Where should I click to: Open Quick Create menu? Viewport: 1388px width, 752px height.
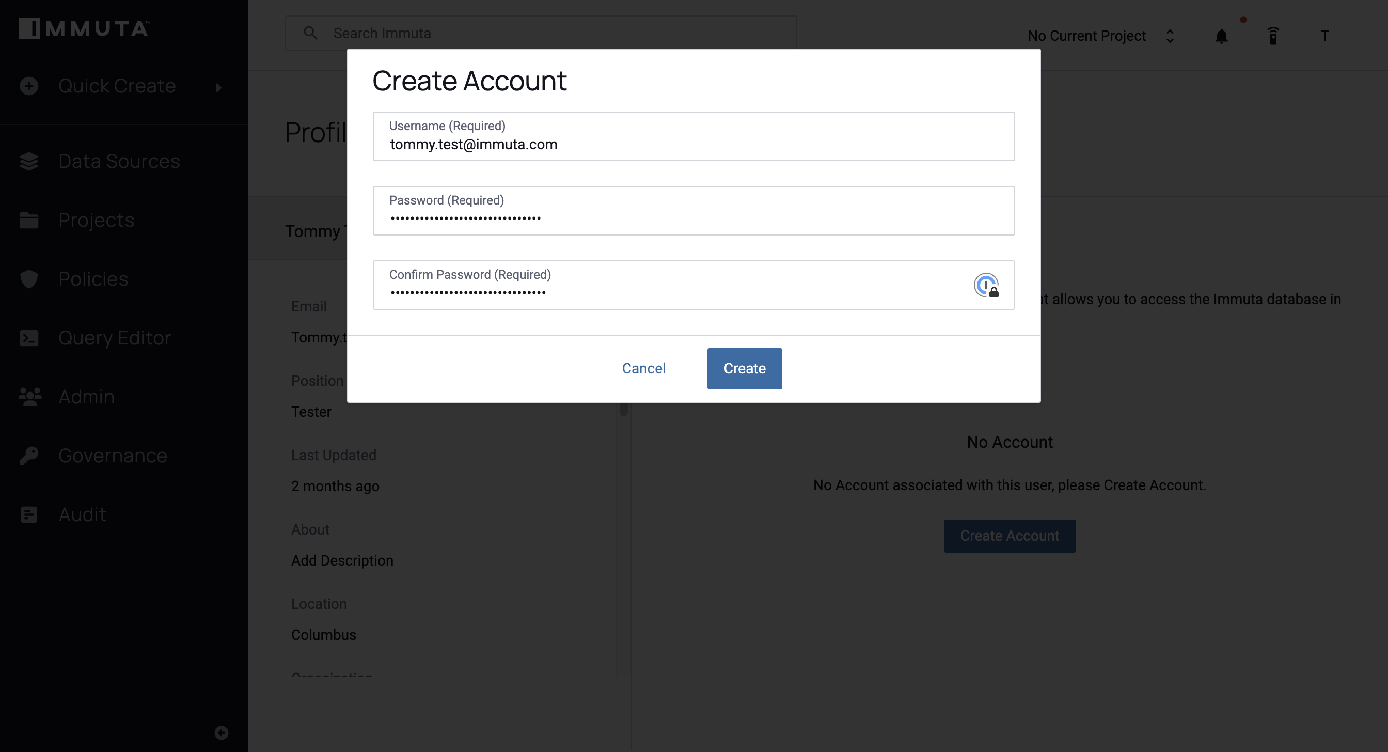(x=118, y=85)
